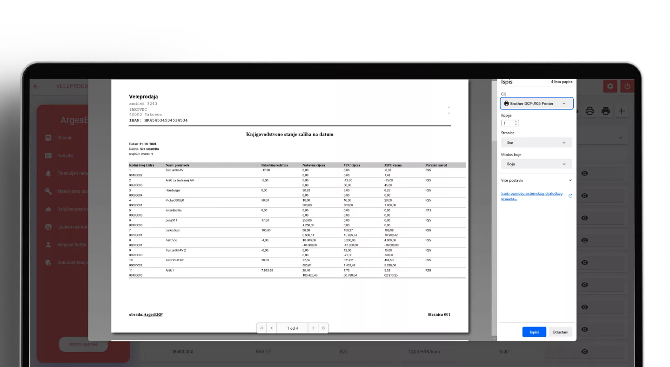
Task: Toggle the eye icon in the bottom row
Action: [585, 351]
